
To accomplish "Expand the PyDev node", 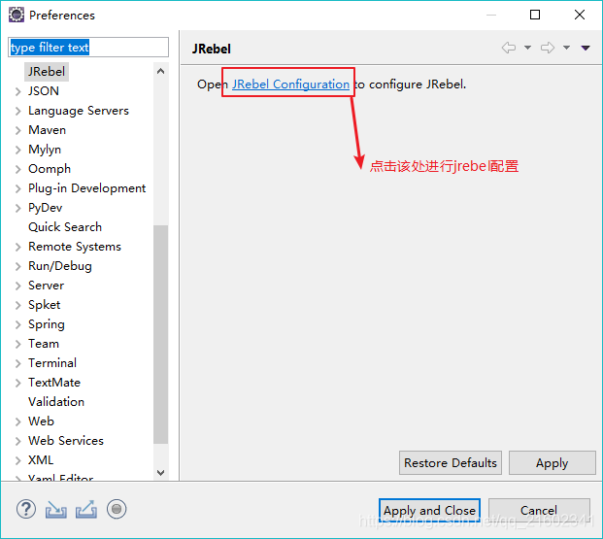I will coord(17,208).
